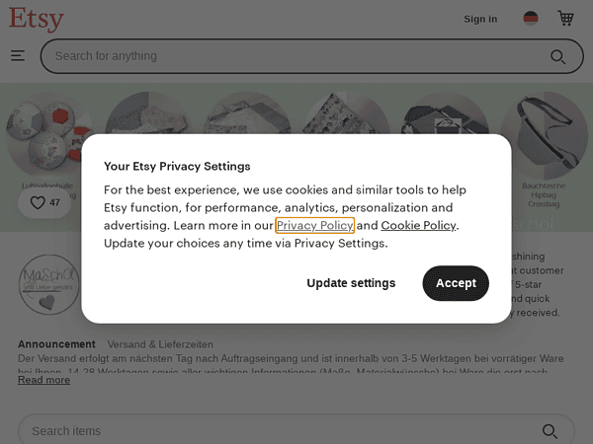Open the German flag region selector

(531, 19)
